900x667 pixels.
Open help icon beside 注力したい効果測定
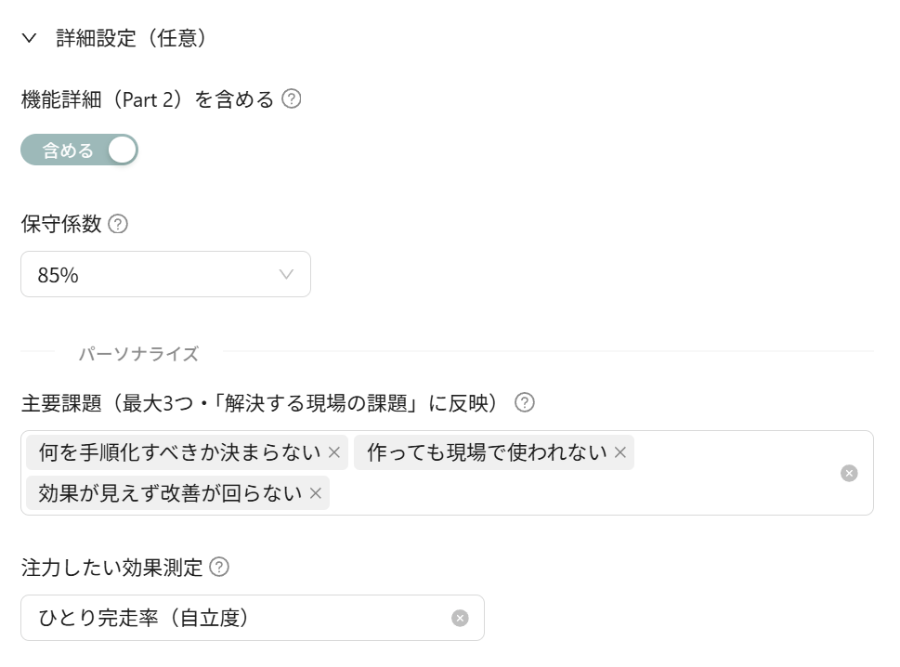(218, 567)
